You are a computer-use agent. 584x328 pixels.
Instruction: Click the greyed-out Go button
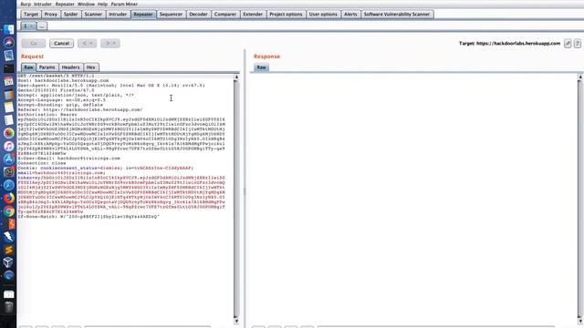34,44
